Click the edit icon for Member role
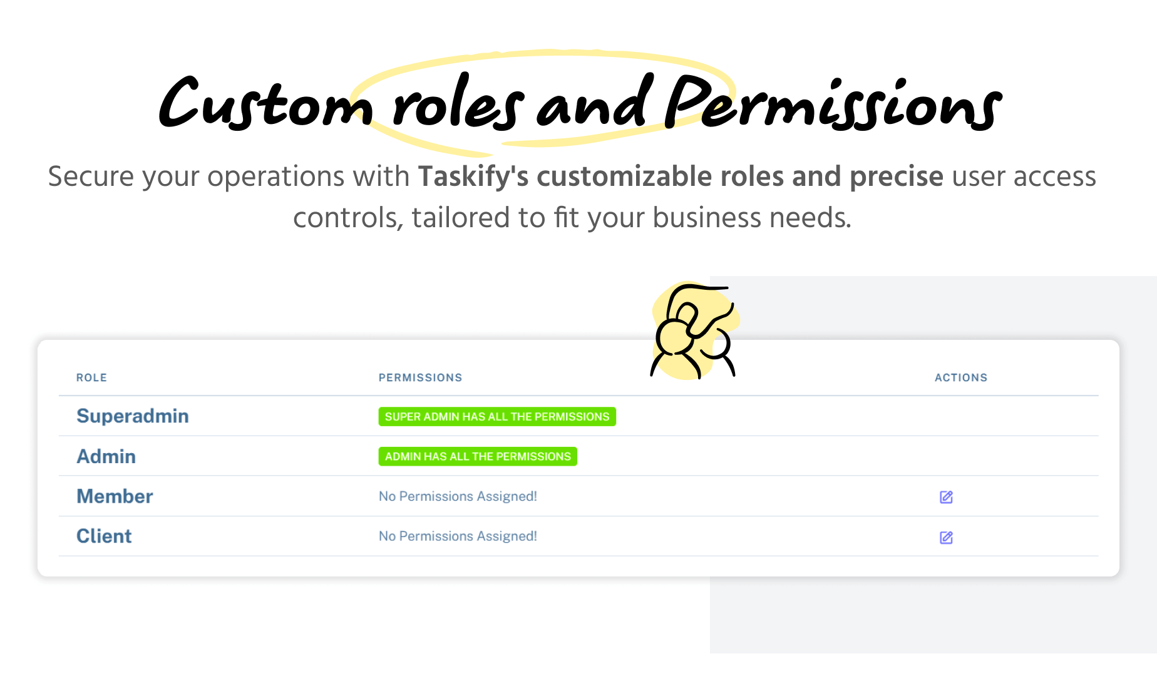Image resolution: width=1157 pixels, height=691 pixels. pos(946,497)
